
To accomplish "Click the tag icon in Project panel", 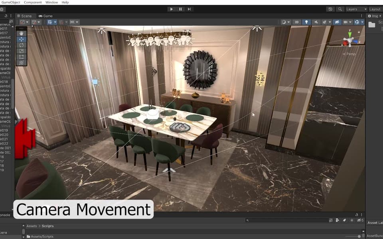I will pyautogui.click(x=344, y=220).
